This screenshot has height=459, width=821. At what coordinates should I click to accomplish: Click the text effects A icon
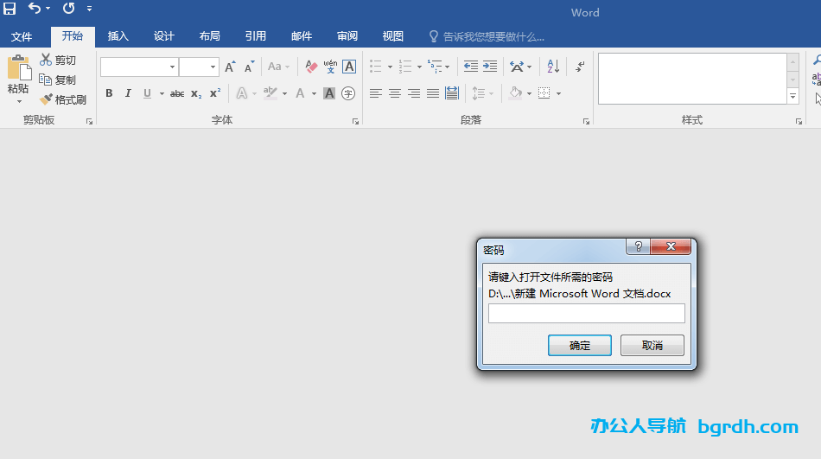coord(241,93)
